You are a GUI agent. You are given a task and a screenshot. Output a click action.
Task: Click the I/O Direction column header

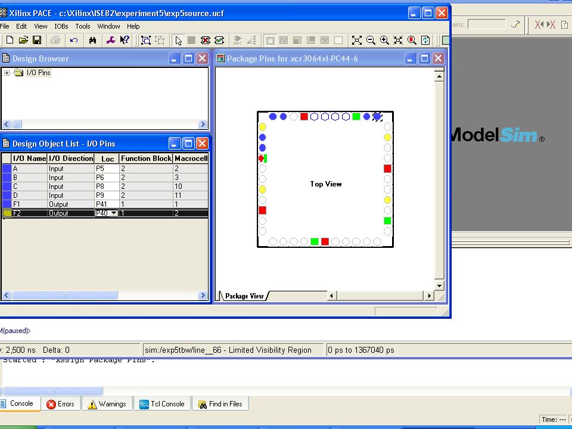pyautogui.click(x=71, y=158)
